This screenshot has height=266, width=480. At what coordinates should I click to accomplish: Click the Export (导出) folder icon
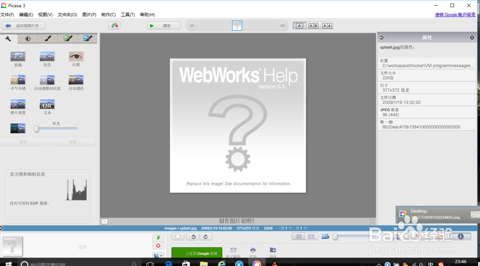tap(273, 253)
